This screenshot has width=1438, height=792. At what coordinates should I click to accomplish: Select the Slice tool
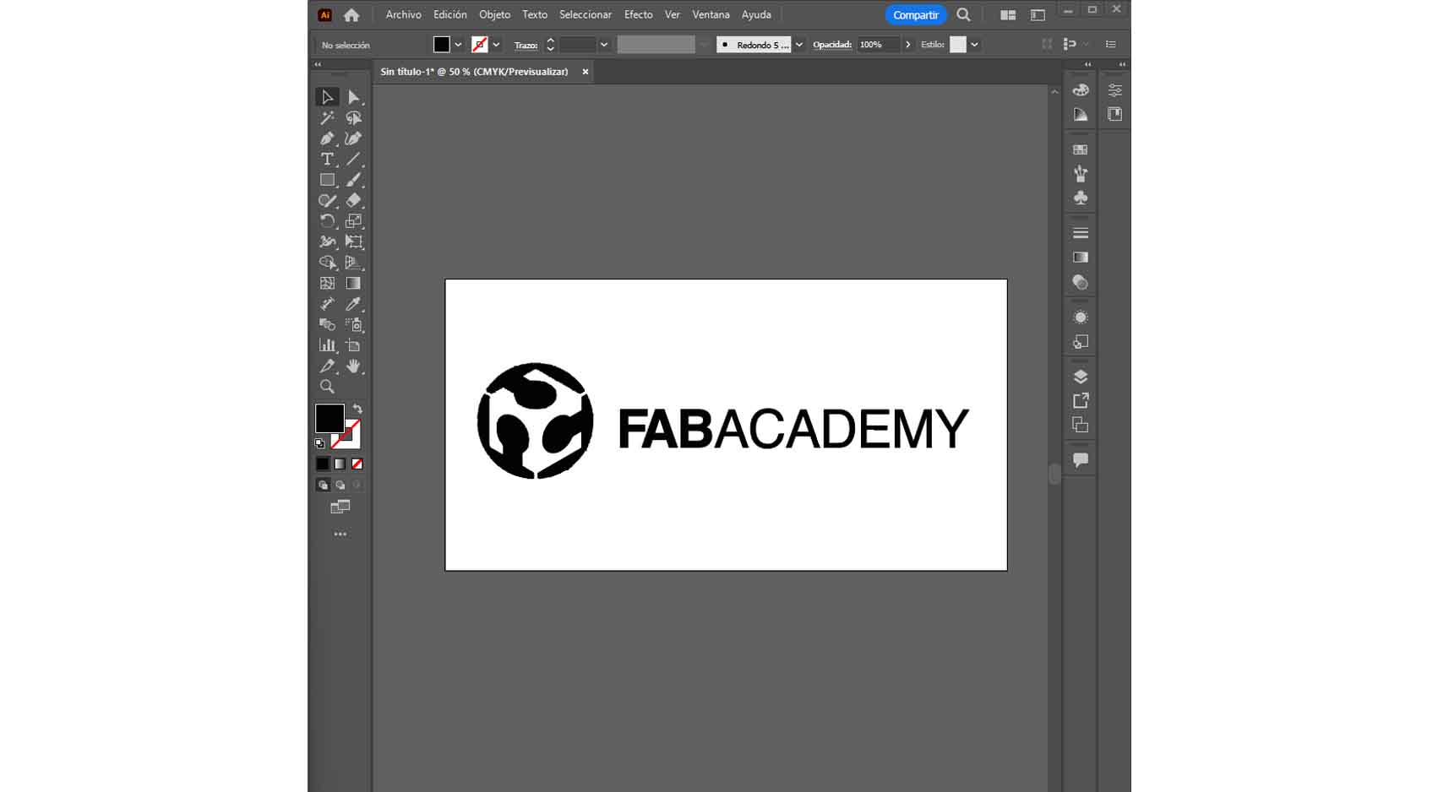327,366
